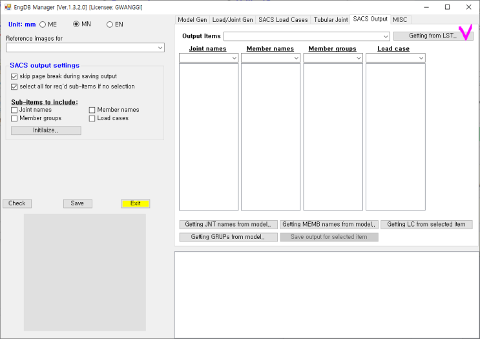Viewport: 480px width, 339px height.
Task: Expand the Load case dropdown
Action: (395, 58)
